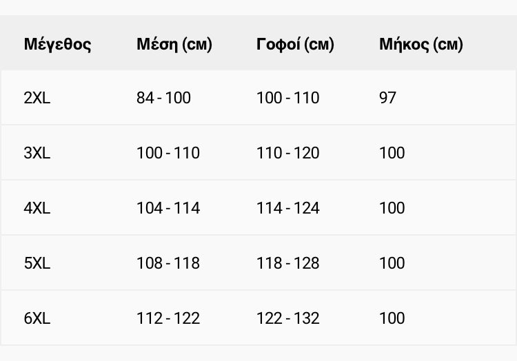Click the 112 - 122 waist value

coord(168,318)
